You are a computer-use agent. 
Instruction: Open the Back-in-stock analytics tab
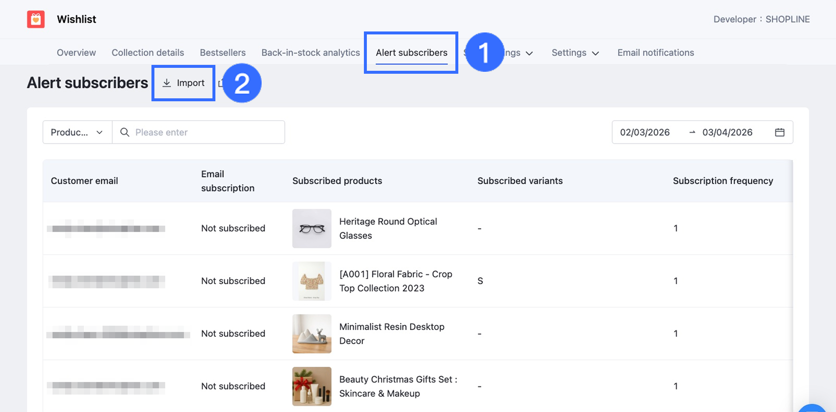point(311,53)
